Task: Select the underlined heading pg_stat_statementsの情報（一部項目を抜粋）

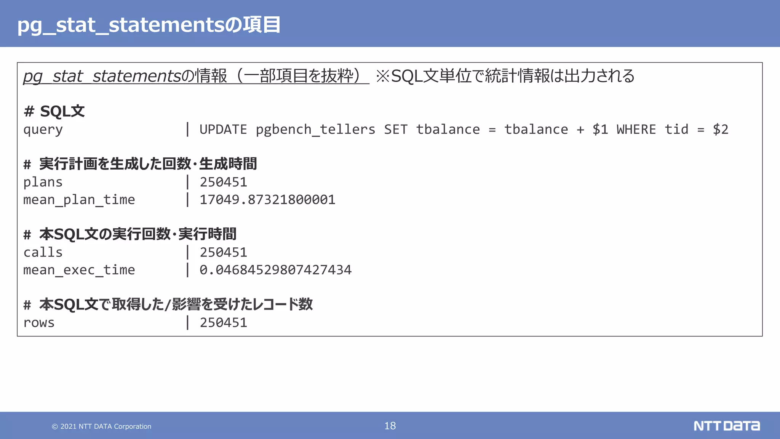Action: [x=196, y=76]
